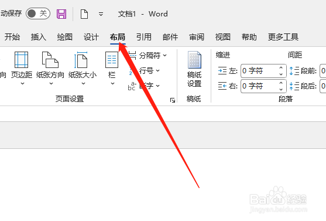
Task: Click the 右 indent input field
Action: coord(259,86)
